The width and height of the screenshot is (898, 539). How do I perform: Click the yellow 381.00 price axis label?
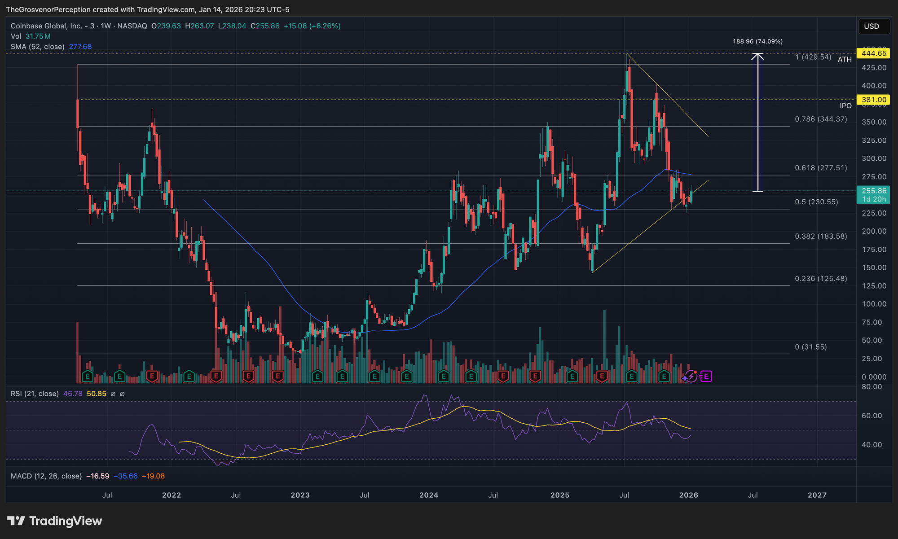pyautogui.click(x=873, y=100)
